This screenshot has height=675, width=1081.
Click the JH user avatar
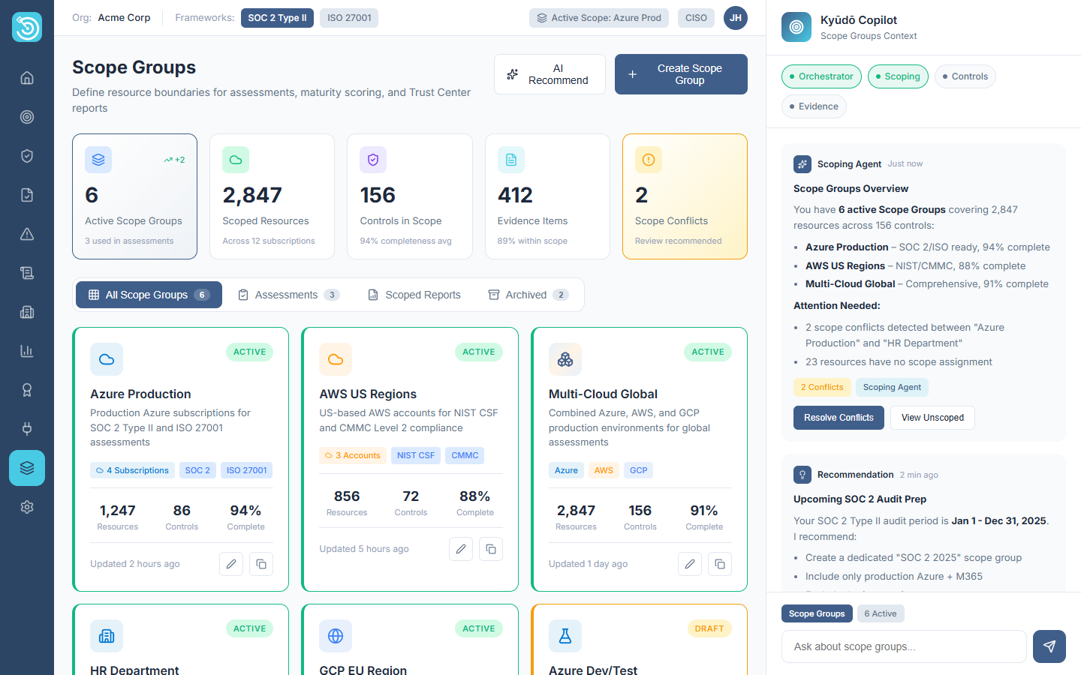736,18
